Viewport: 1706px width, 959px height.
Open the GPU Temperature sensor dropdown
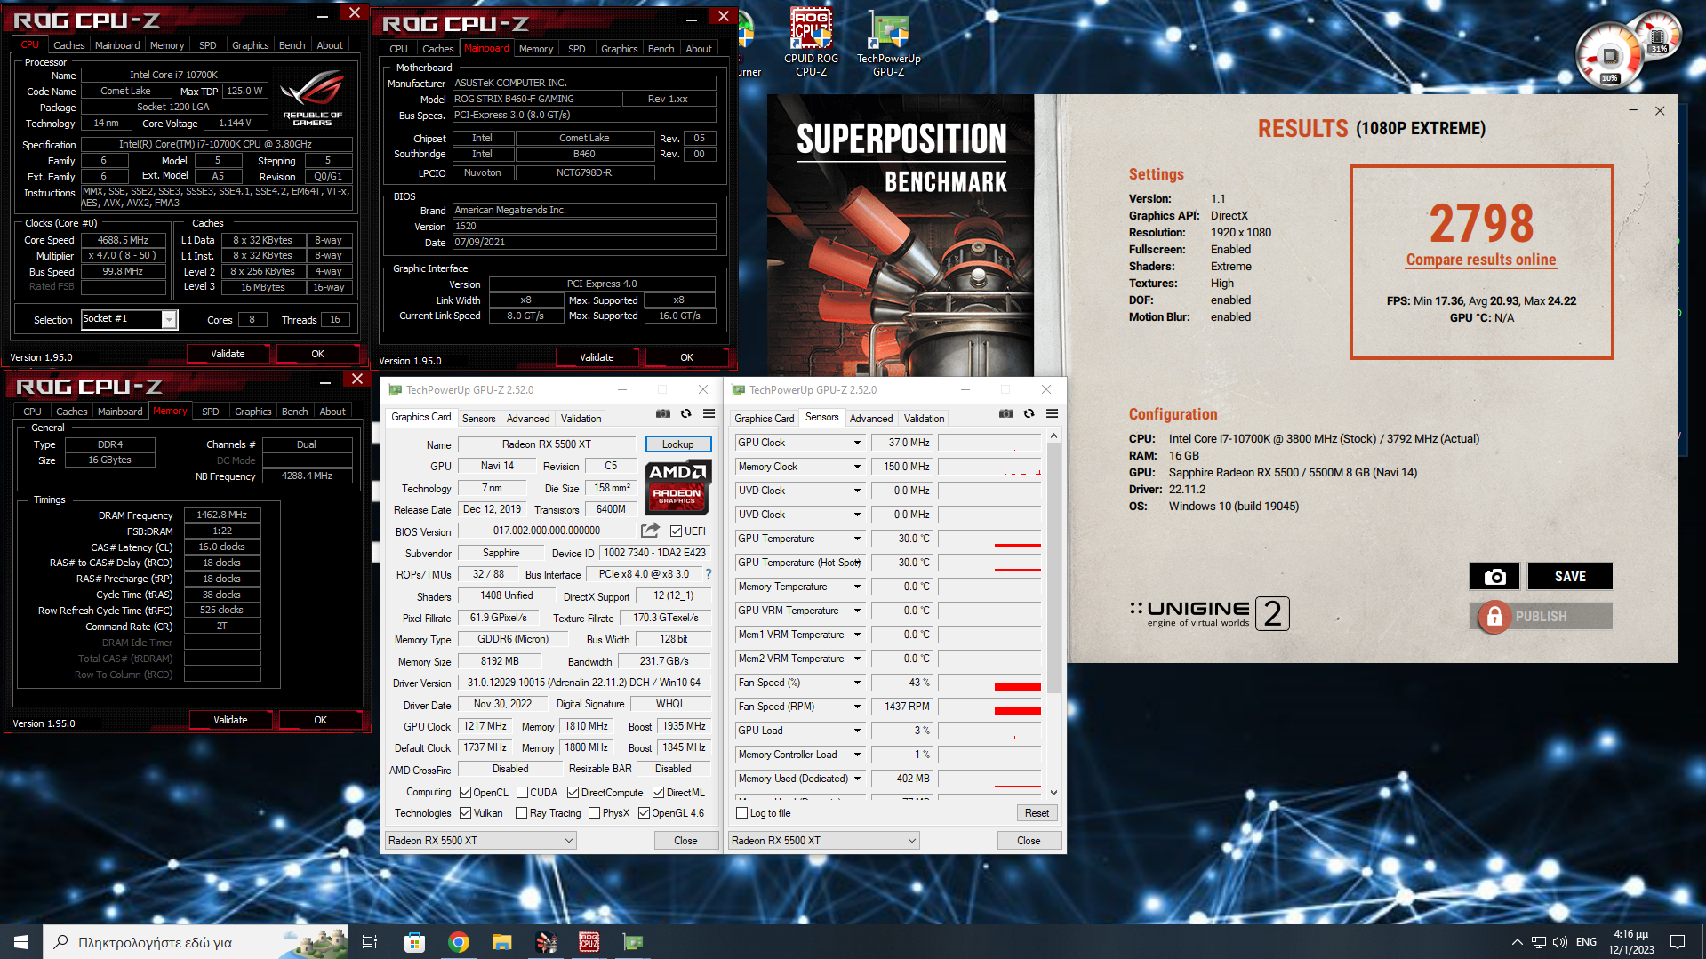857,539
